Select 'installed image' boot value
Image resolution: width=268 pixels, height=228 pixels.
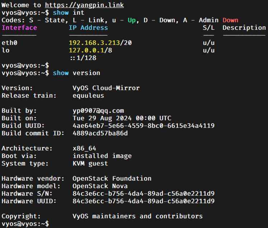tap(102, 156)
